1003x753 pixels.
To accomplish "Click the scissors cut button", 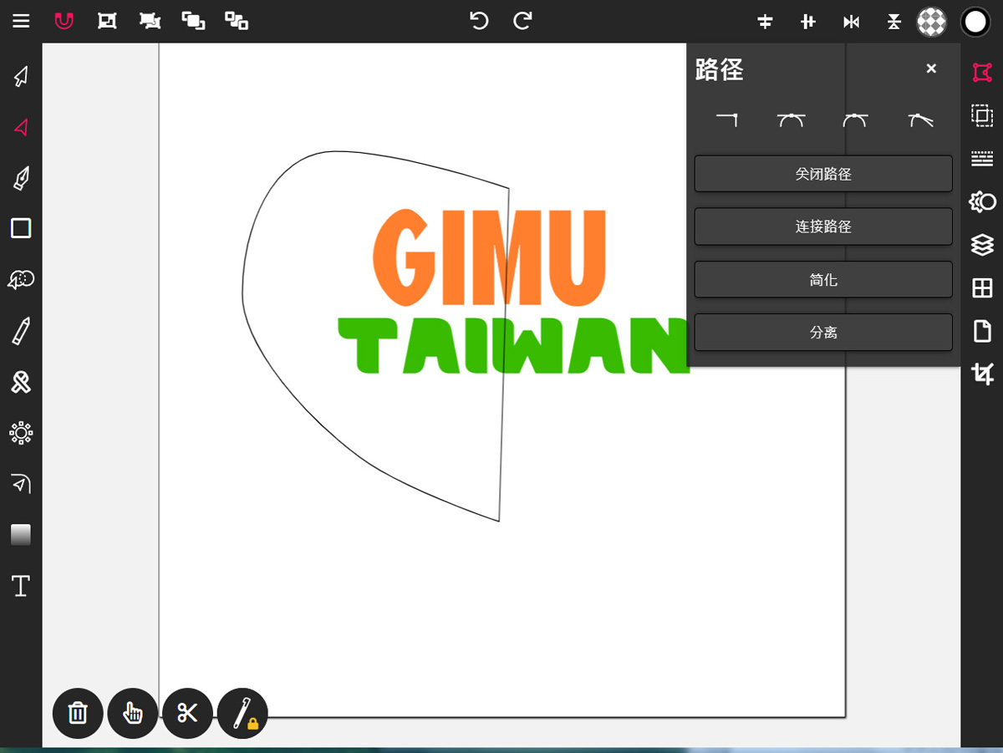I will [x=187, y=714].
